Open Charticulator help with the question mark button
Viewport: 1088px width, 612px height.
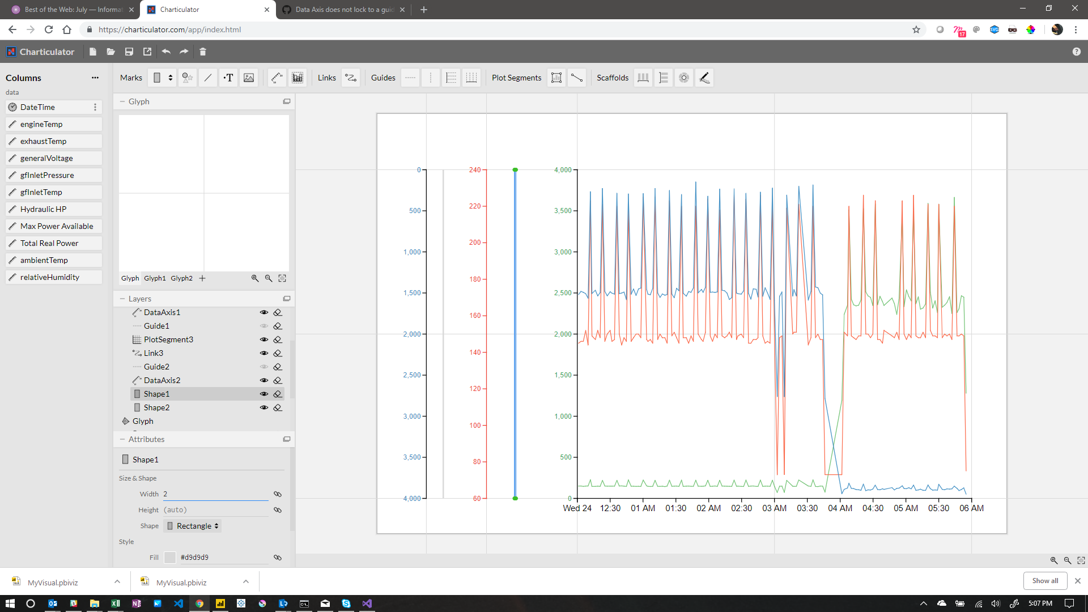pyautogui.click(x=1078, y=52)
